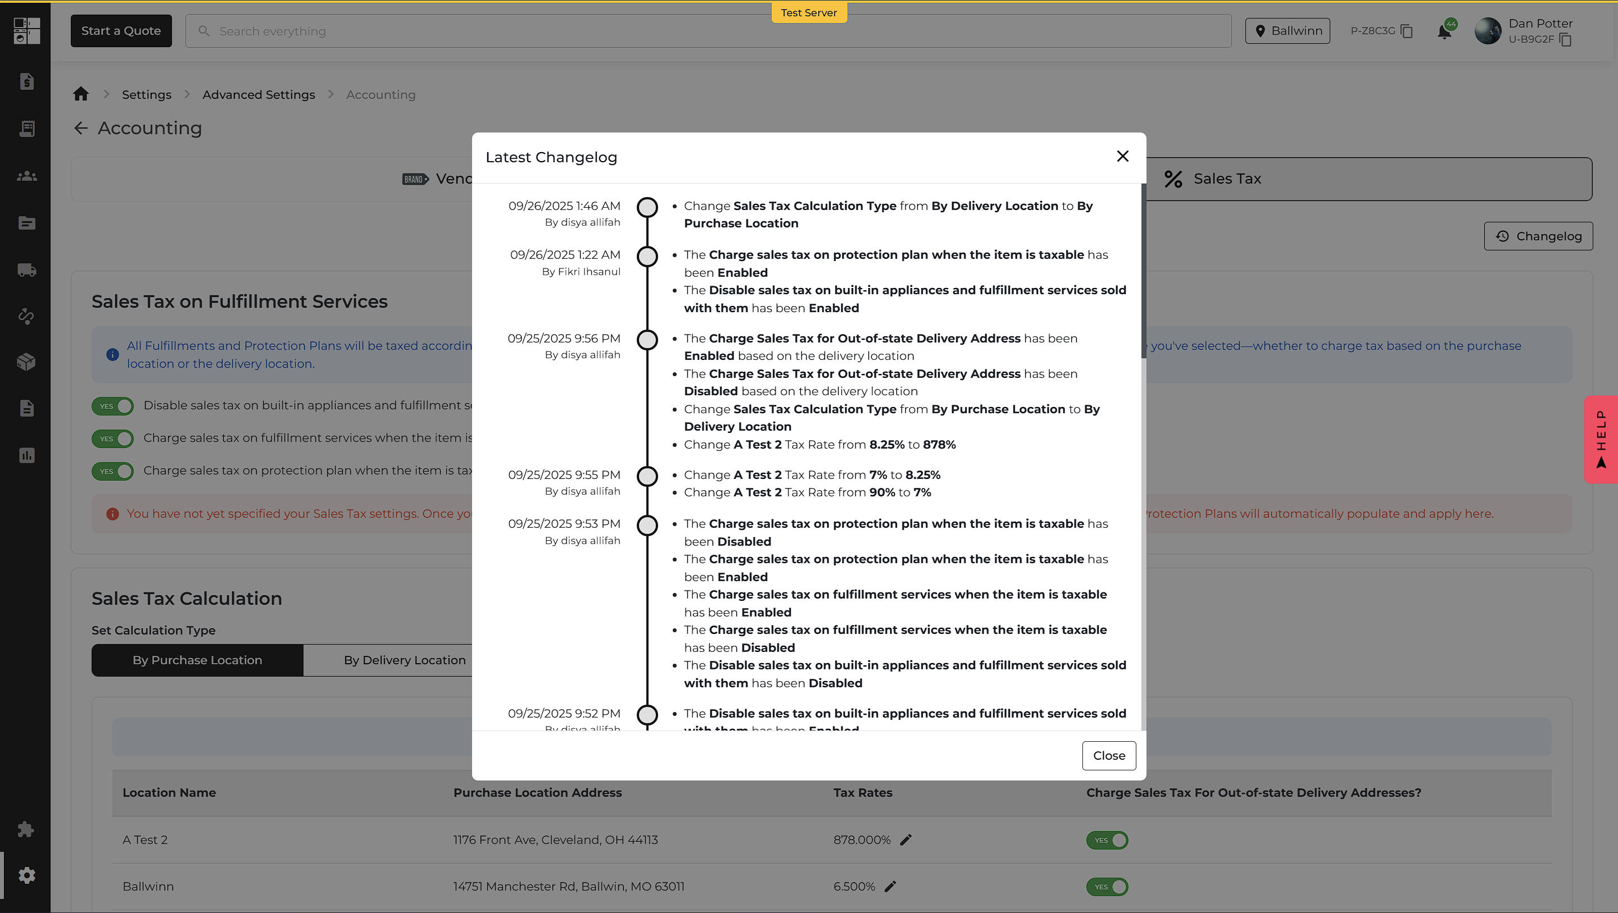The height and width of the screenshot is (913, 1618).
Task: Click the Sales Tax Calculation heading
Action: click(x=187, y=599)
